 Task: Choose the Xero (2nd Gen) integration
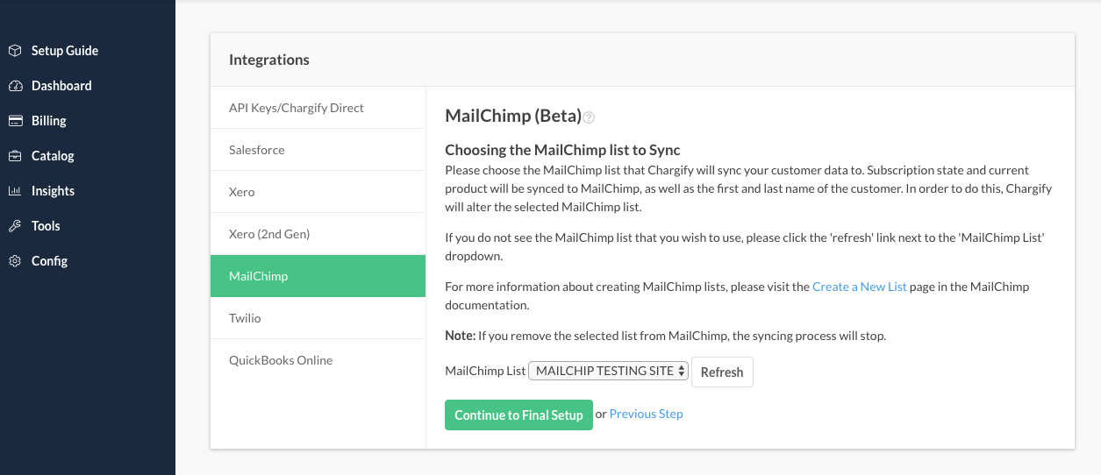click(269, 234)
